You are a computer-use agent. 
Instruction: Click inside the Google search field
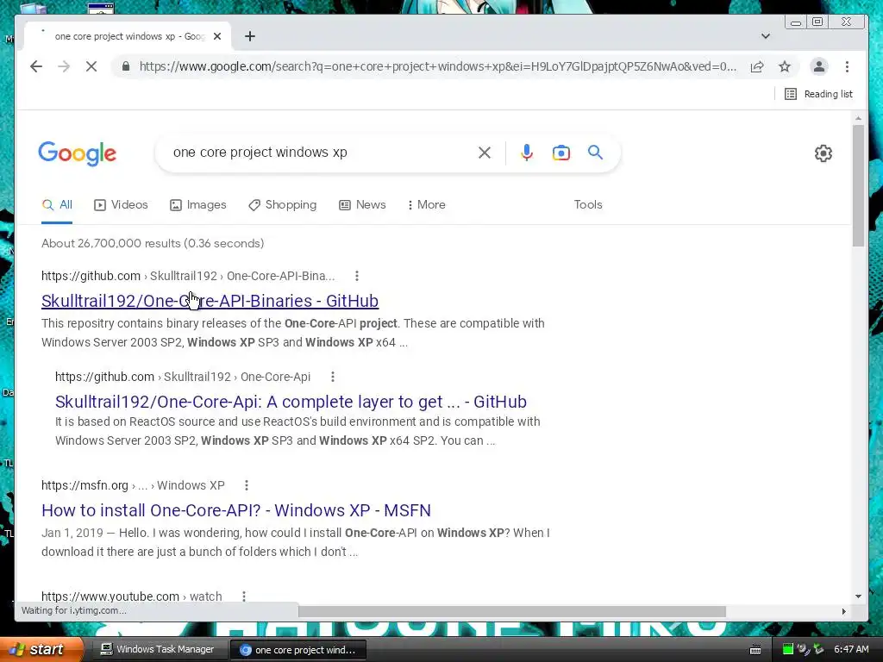[321, 153]
